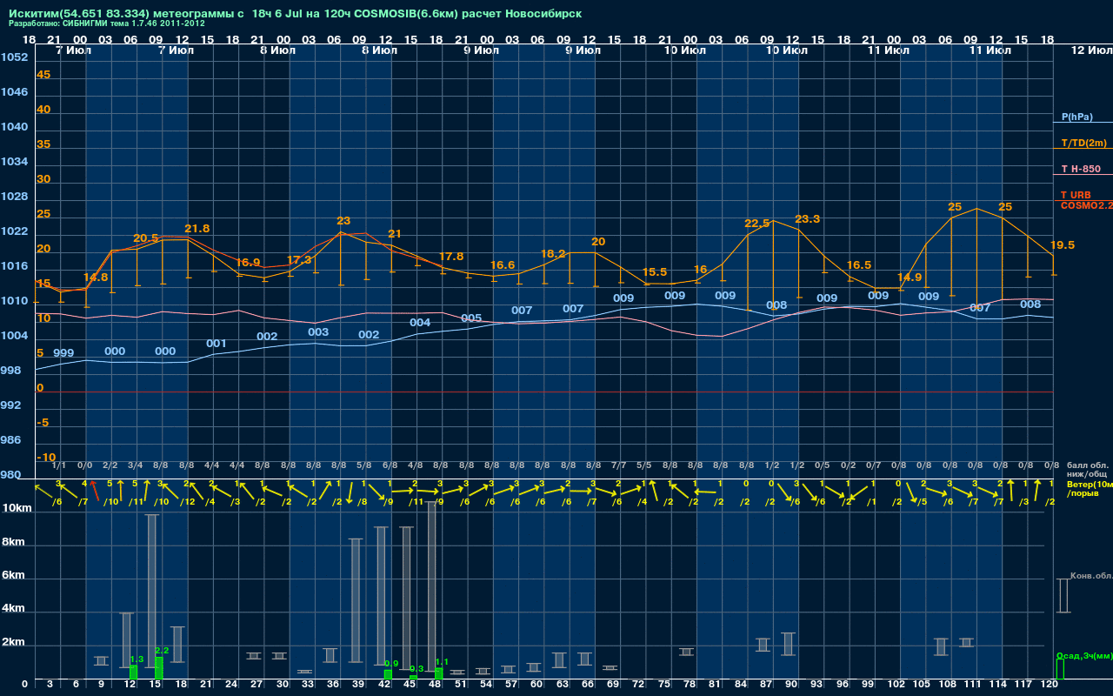Click the COSMO2.2 legend label
Screen dimensions: 1113x696
(x=1086, y=205)
